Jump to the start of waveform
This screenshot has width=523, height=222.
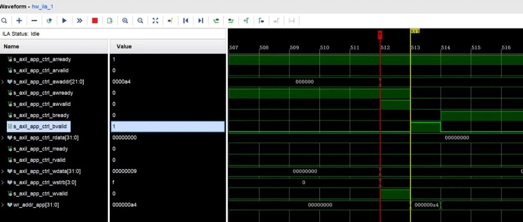click(x=186, y=20)
